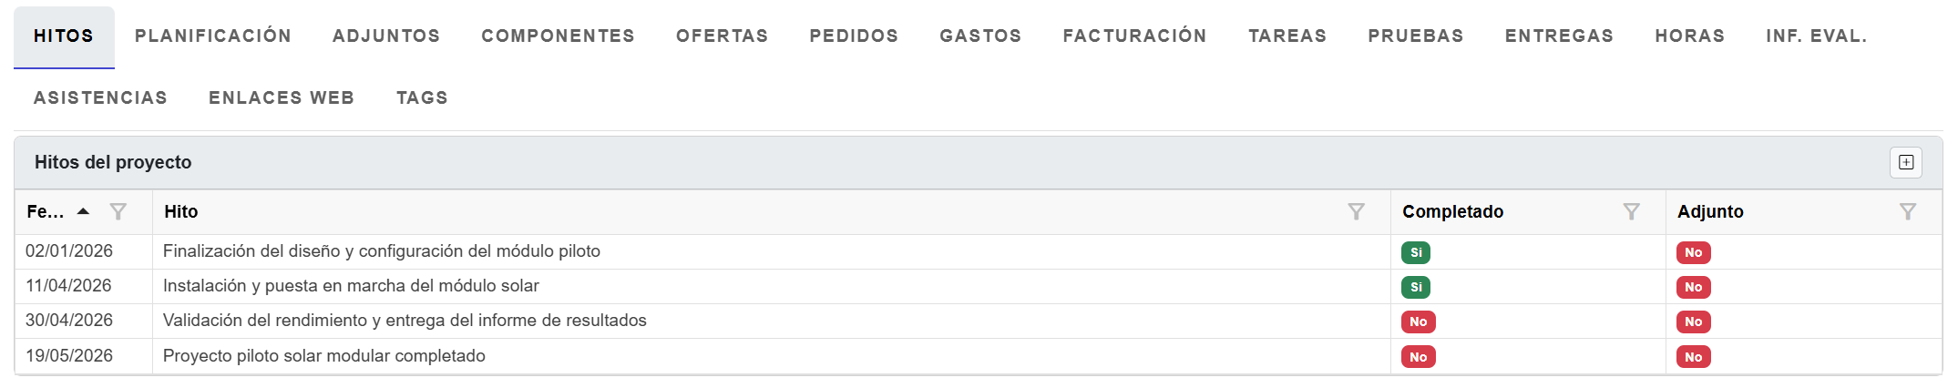Click the Hito column header
Image resolution: width=1958 pixels, height=388 pixels.
coord(181,211)
